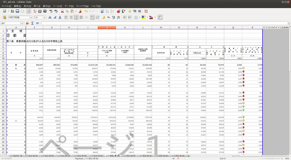Print the file directly
This screenshot has width=291, height=160.
(40, 11)
